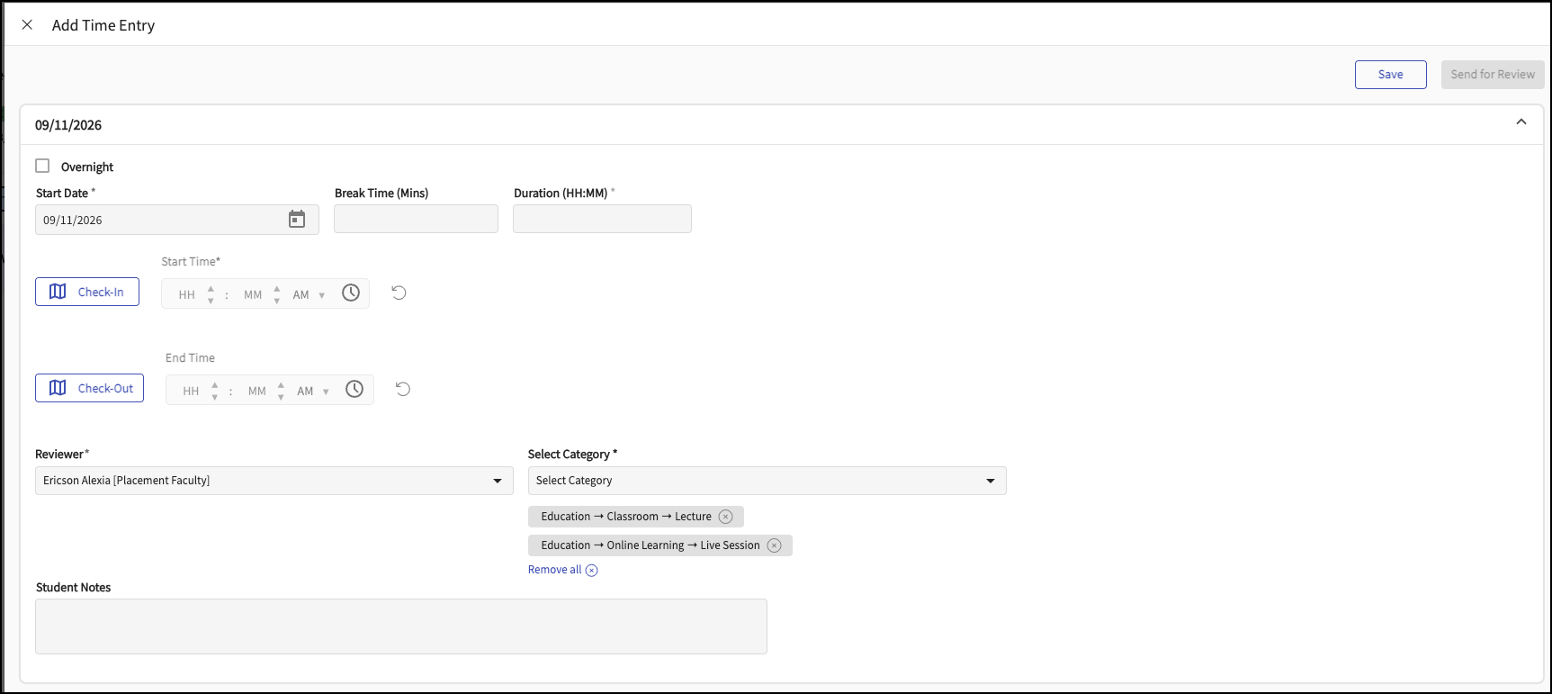Click the Check-In button
The width and height of the screenshot is (1552, 694).
[x=87, y=292]
